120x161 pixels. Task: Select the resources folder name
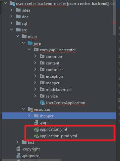(x=42, y=109)
